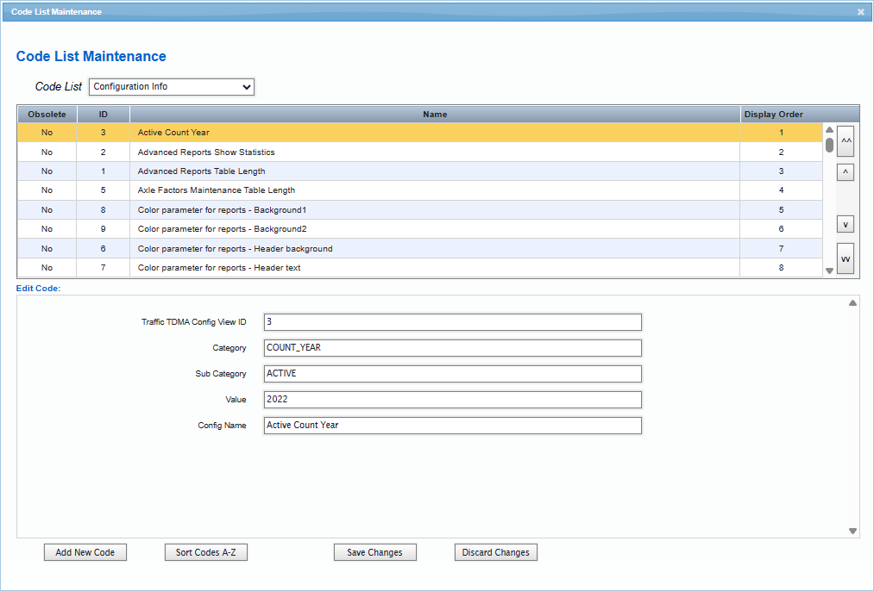The image size is (874, 591).
Task: Toggle Obsolete for Advanced Reports Show Statistics
Action: coord(47,152)
